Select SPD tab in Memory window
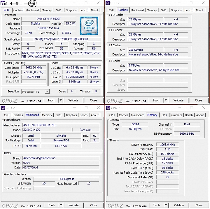 [164, 115]
